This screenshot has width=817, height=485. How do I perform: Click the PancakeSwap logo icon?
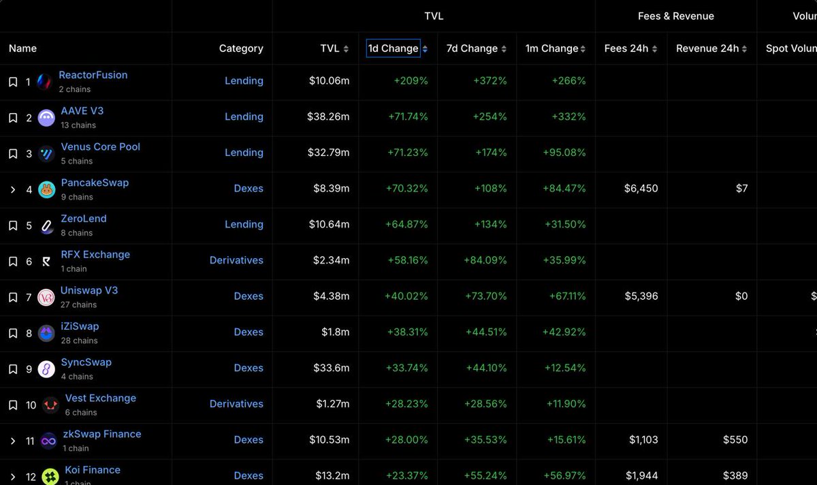pos(46,189)
